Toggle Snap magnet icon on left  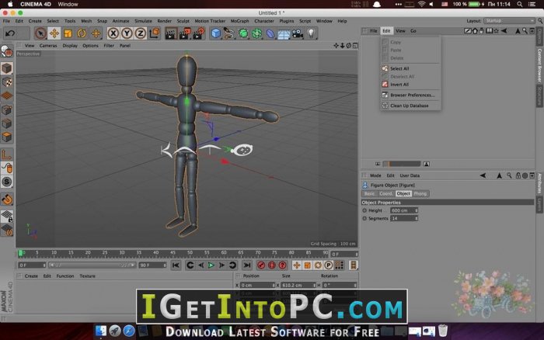tap(7, 199)
